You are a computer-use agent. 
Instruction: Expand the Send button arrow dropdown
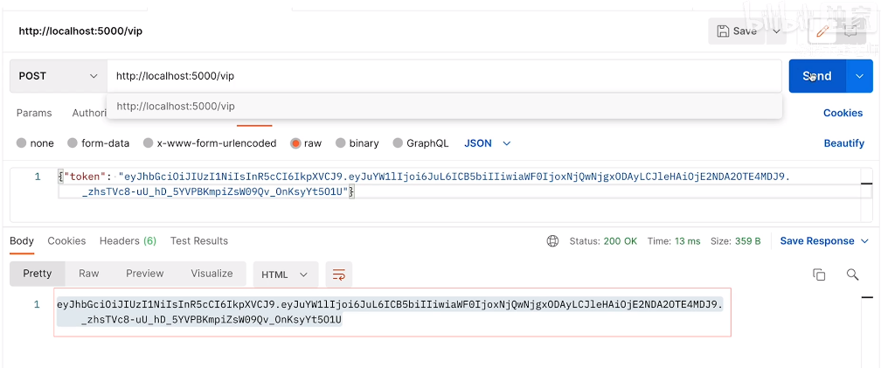tap(859, 76)
